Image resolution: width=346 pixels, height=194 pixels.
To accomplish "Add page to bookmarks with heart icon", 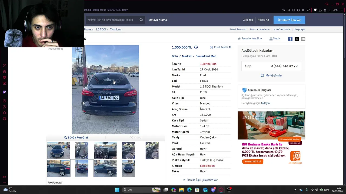I will coord(308,10).
